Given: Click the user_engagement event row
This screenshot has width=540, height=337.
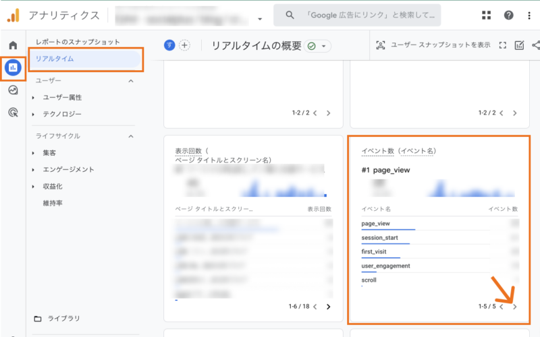Looking at the screenshot, I should (x=440, y=266).
